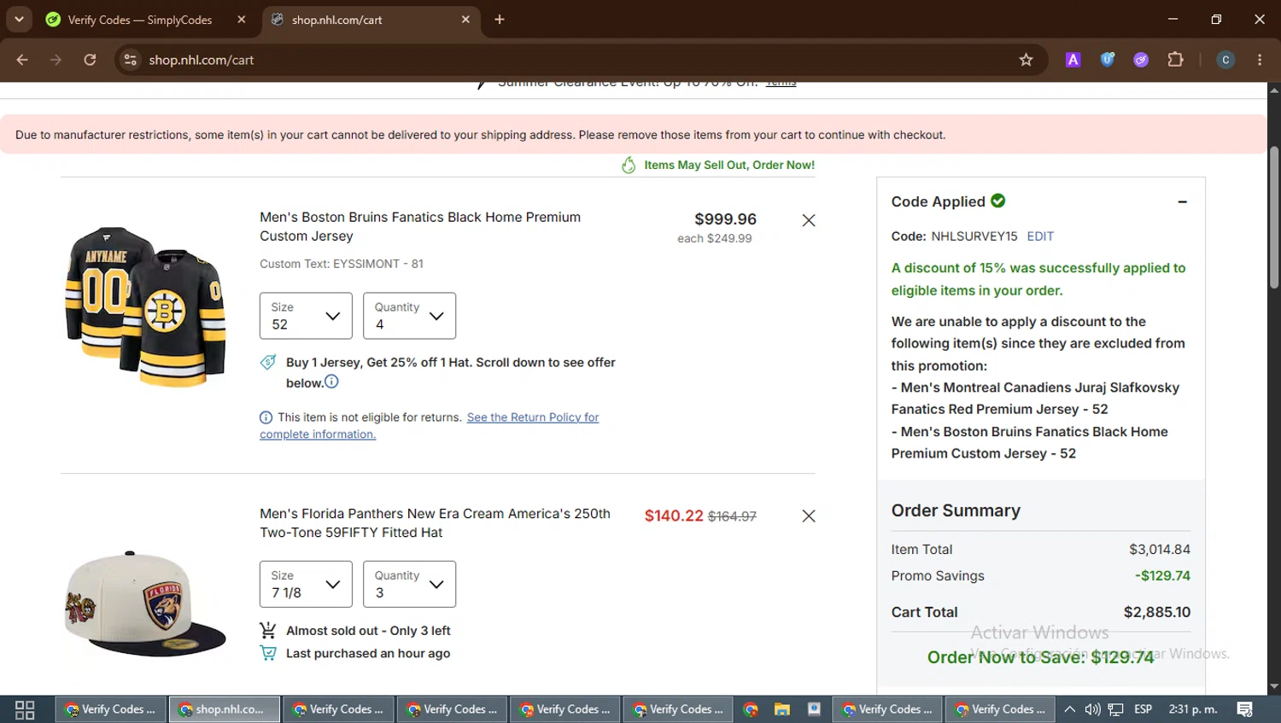Bookmark this page with the star icon
Image resolution: width=1281 pixels, height=723 pixels.
click(1026, 60)
